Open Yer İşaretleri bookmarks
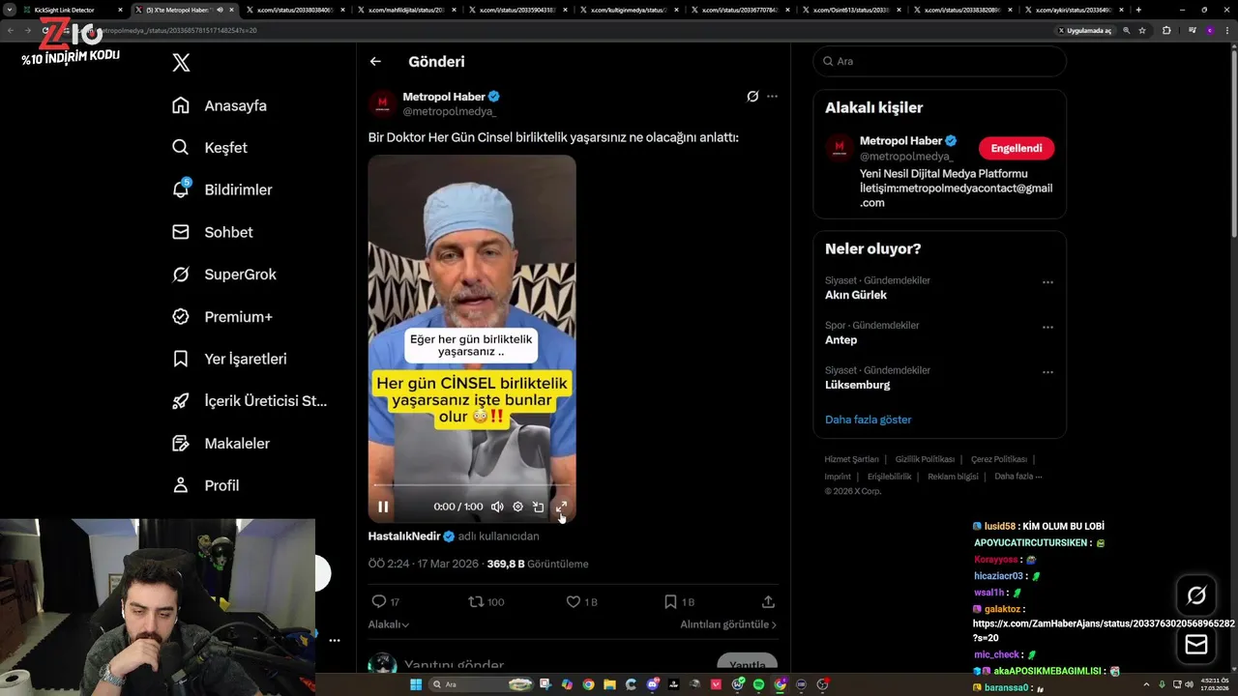This screenshot has height=696, width=1238. [x=228, y=359]
